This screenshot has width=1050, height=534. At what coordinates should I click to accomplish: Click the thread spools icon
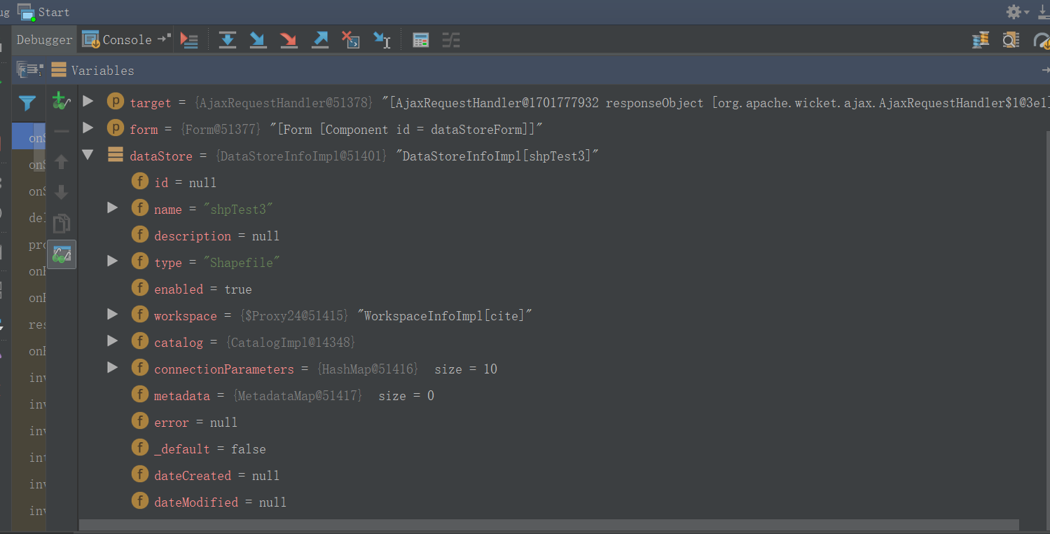pyautogui.click(x=981, y=40)
